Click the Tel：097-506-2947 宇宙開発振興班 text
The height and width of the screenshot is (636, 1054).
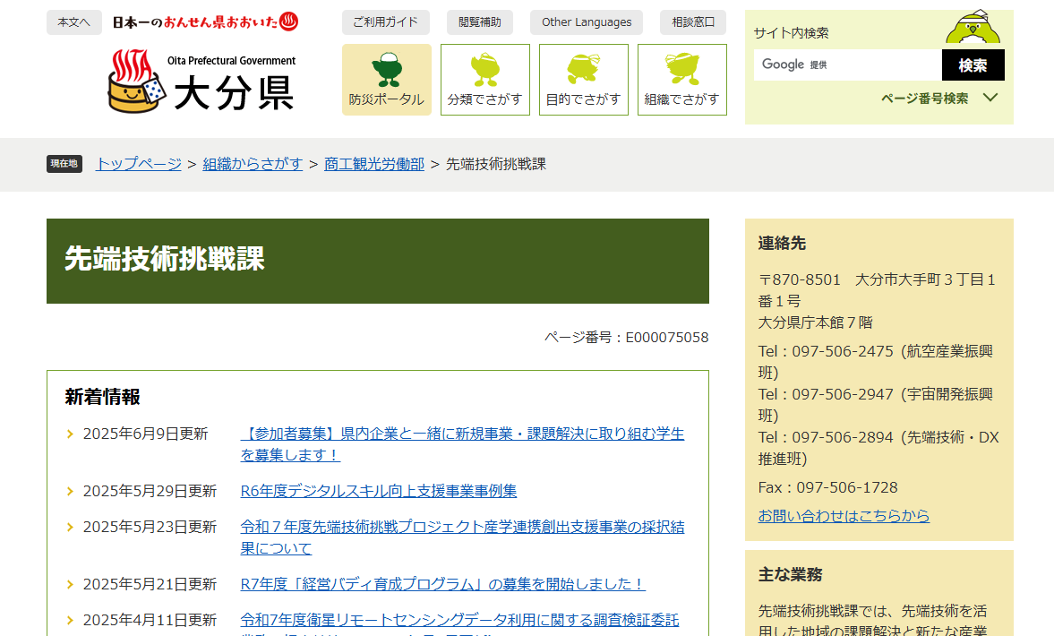pyautogui.click(x=875, y=405)
